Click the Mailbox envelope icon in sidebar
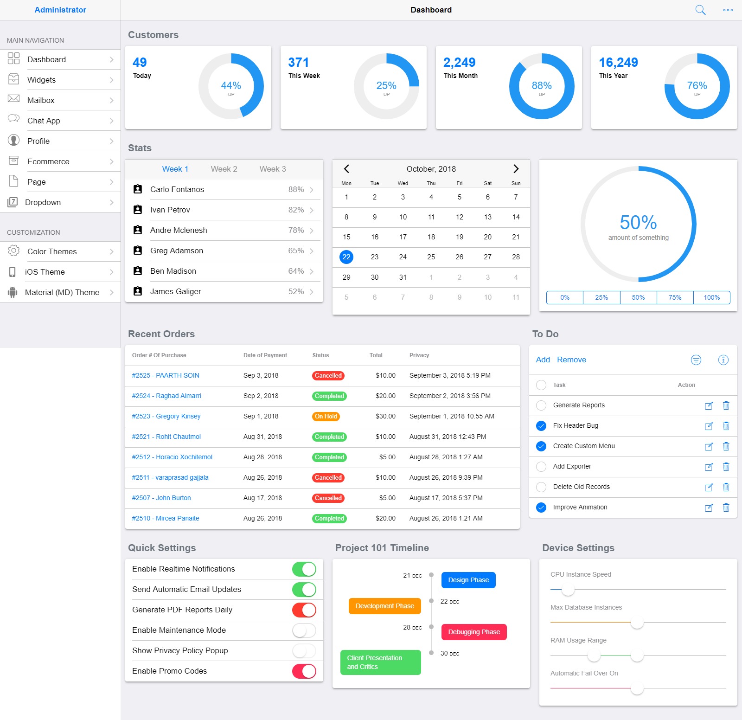The width and height of the screenshot is (742, 720). 14,99
